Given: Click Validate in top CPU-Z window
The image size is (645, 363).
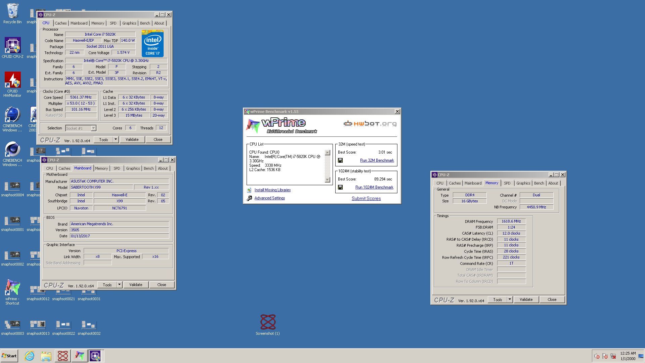Looking at the screenshot, I should click(132, 139).
